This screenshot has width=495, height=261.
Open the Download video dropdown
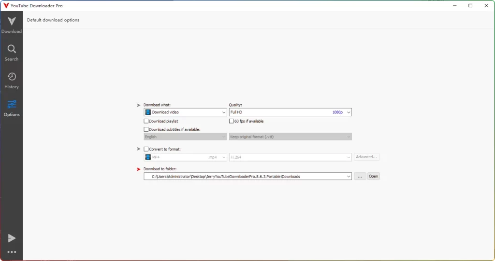(185, 112)
